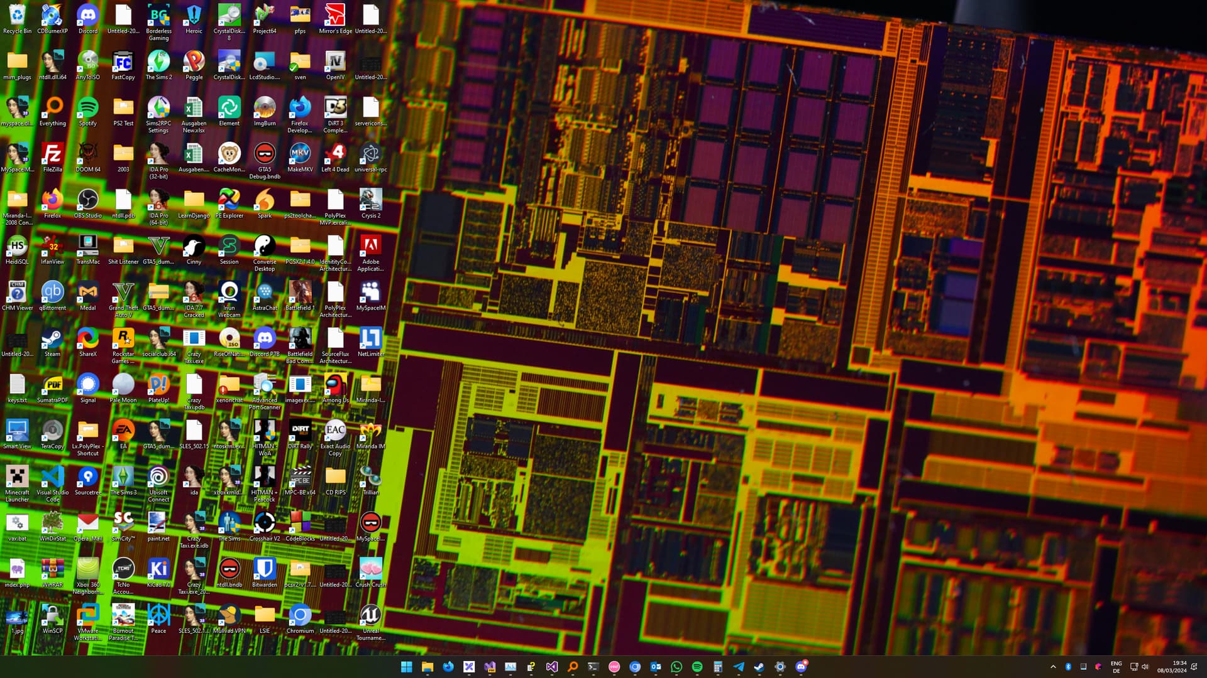Select the TeraCopy desktop icon
This screenshot has height=678, width=1207.
point(52,434)
